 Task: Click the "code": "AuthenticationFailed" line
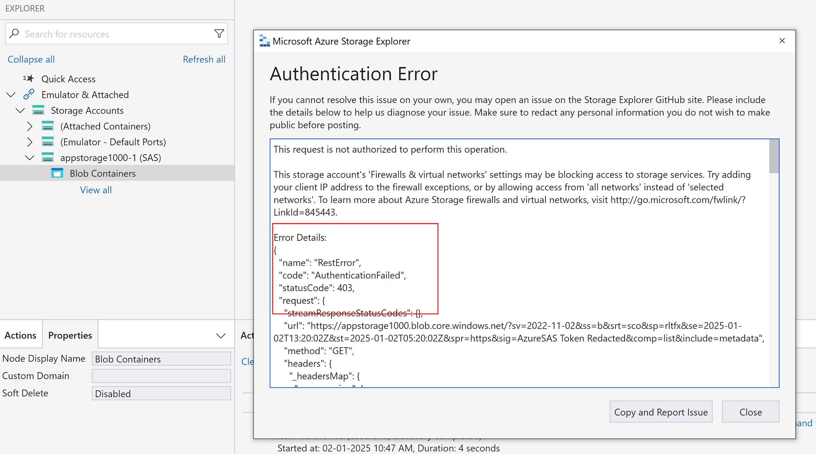click(x=342, y=275)
